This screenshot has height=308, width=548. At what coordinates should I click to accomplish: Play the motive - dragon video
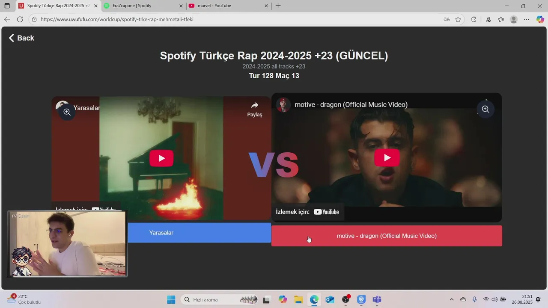pos(387,158)
